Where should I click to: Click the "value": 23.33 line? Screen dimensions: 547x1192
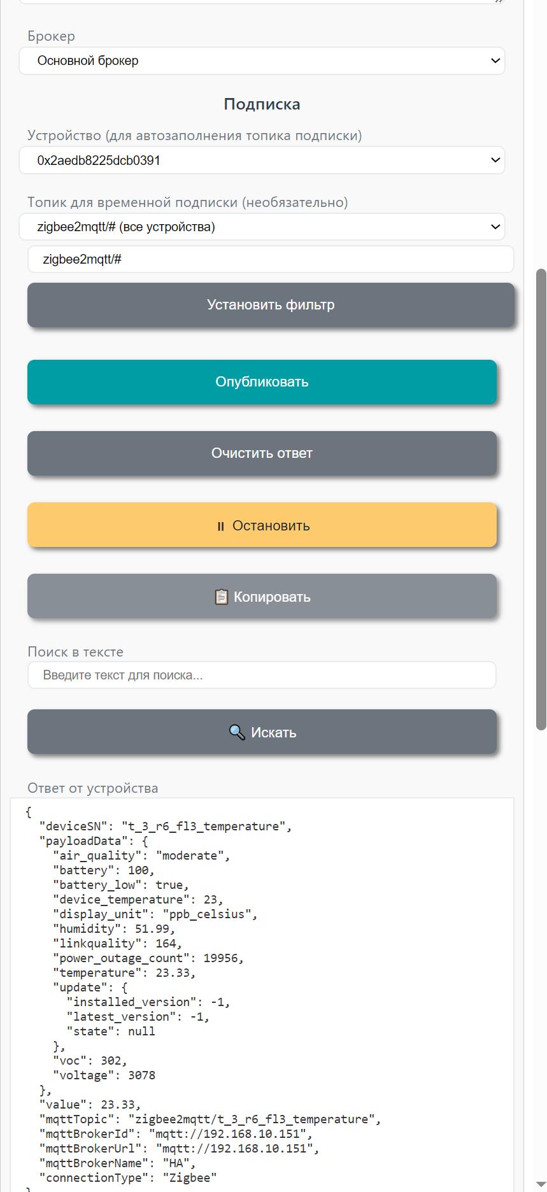90,1105
